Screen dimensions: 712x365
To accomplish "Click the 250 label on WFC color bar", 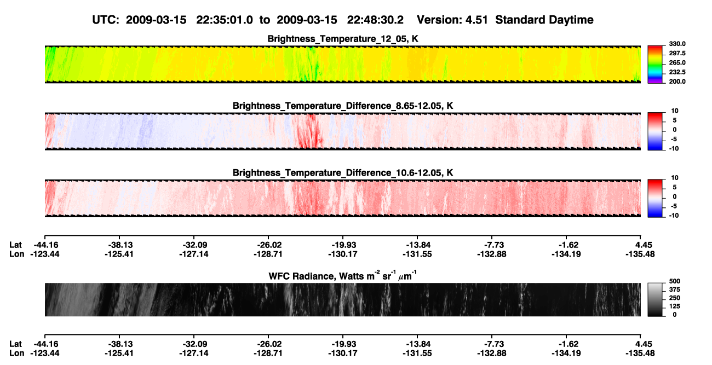I will (x=675, y=299).
